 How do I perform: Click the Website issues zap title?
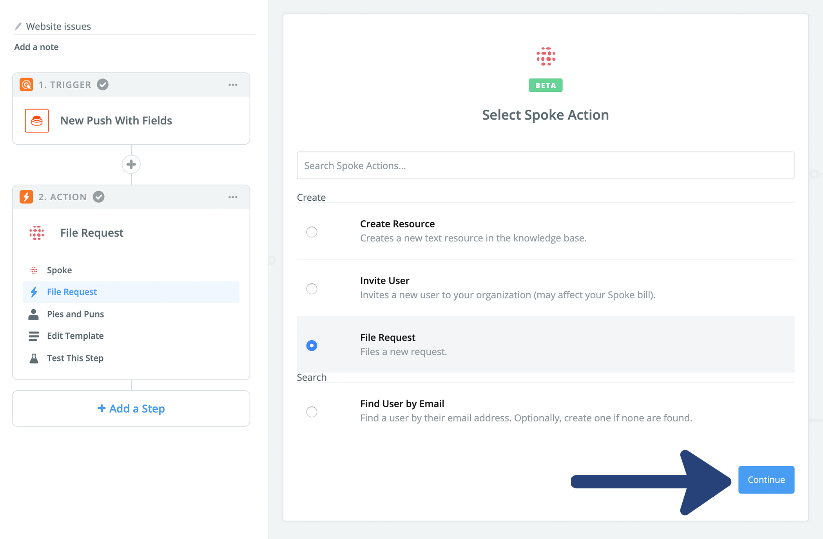(x=58, y=26)
